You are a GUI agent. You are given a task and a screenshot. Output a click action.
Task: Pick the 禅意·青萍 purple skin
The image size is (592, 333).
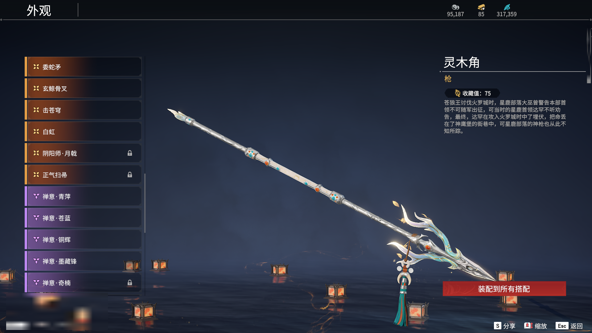pos(83,196)
